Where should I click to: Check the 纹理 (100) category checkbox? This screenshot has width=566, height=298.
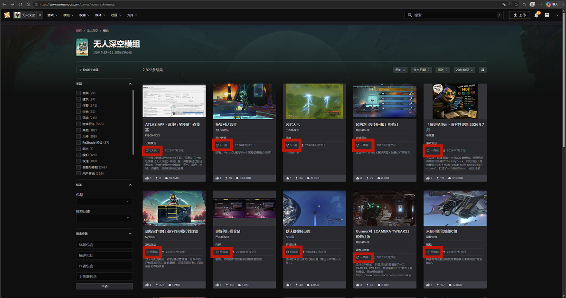[78, 161]
